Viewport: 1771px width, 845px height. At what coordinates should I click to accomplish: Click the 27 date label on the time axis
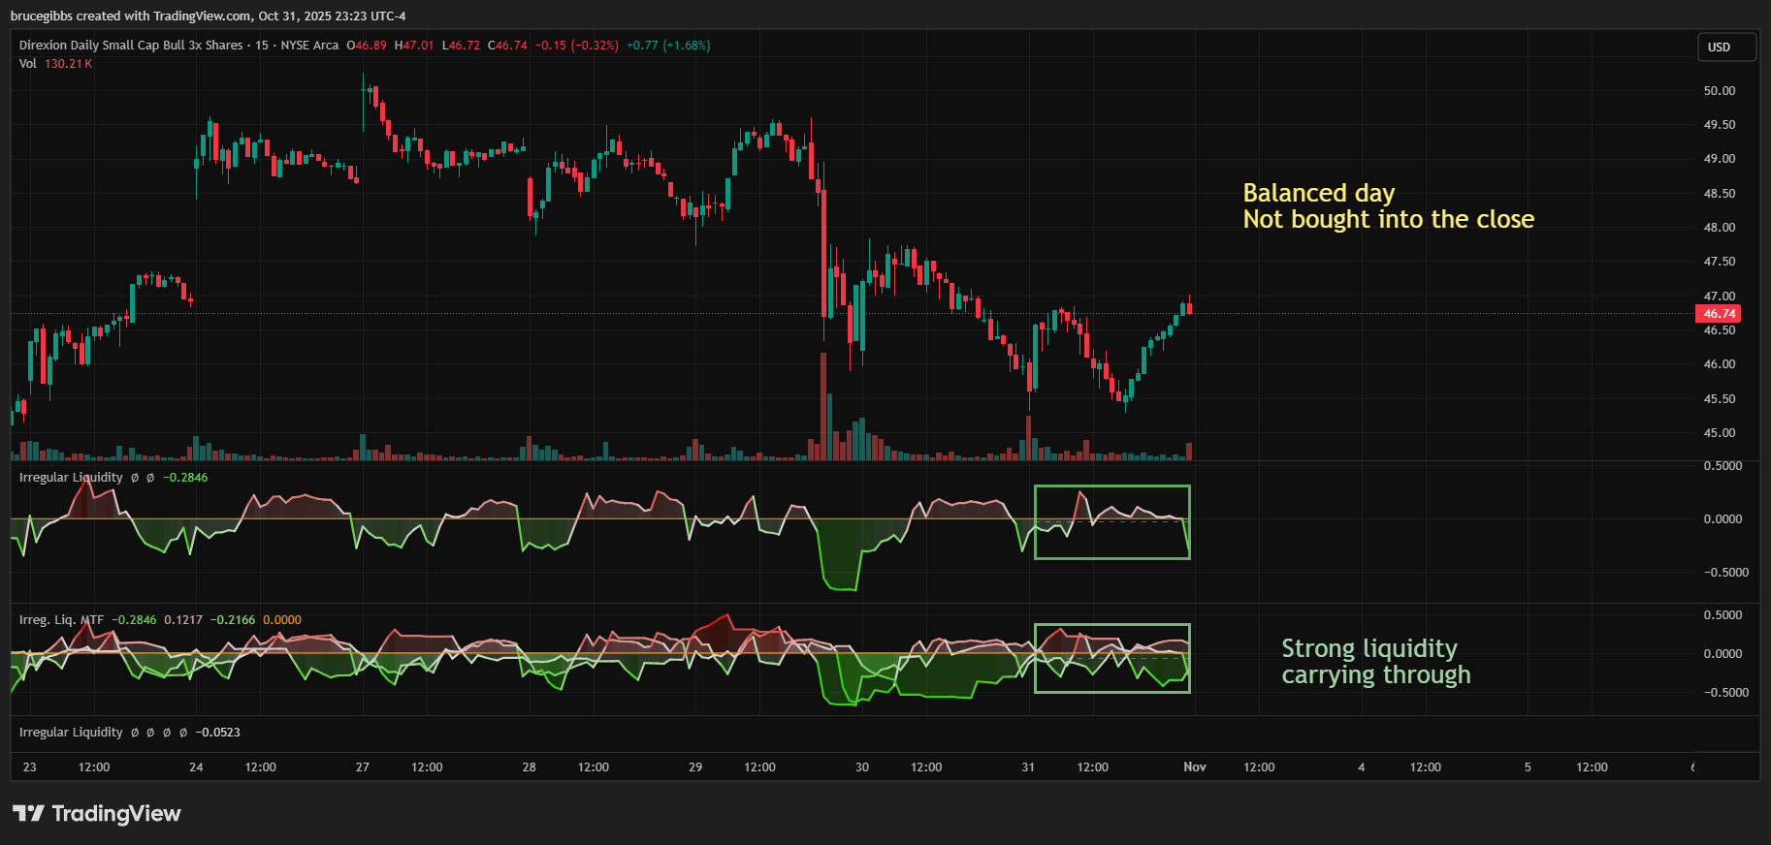point(363,767)
